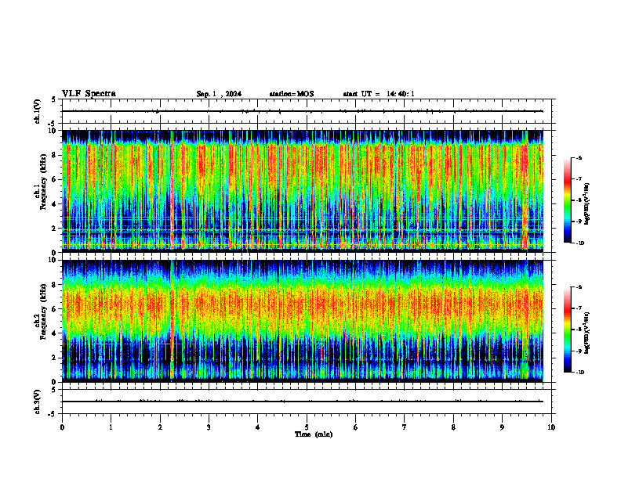Click the "start UT = 14:40: 1" text
The image size is (621, 479).
coord(379,94)
